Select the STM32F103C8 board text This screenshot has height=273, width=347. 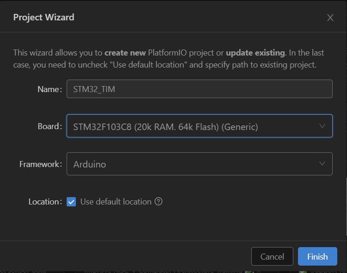pyautogui.click(x=165, y=127)
